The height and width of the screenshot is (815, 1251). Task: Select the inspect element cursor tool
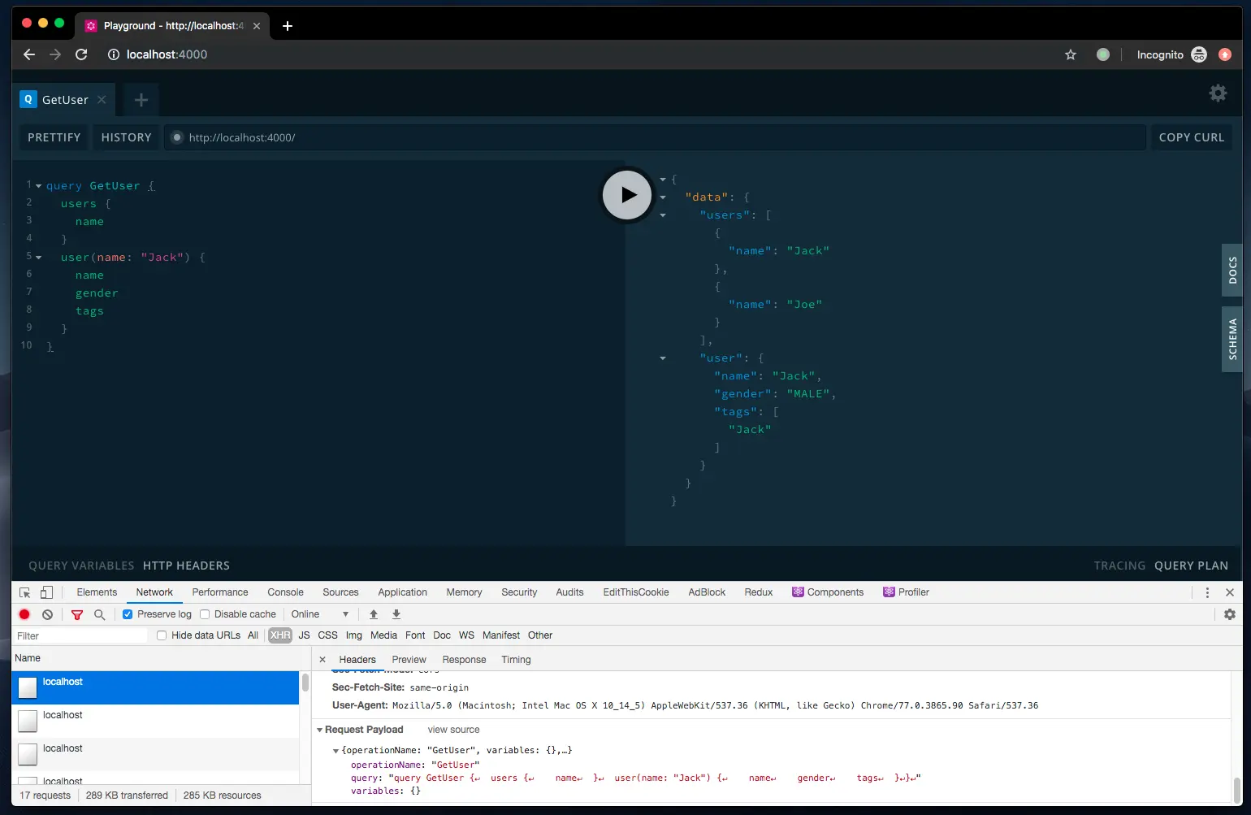[24, 592]
